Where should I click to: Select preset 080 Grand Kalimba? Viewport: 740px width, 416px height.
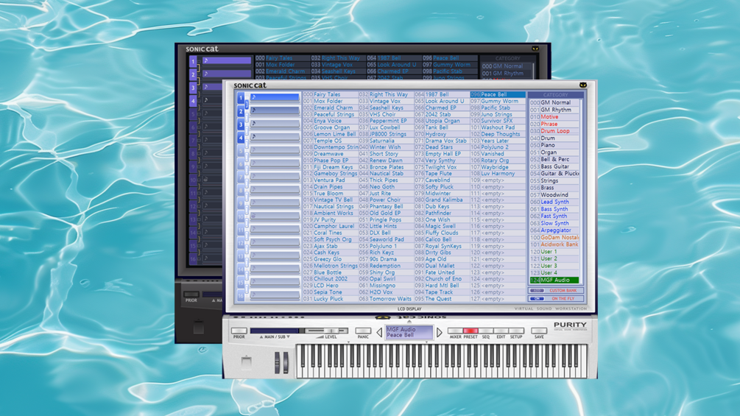pos(442,200)
